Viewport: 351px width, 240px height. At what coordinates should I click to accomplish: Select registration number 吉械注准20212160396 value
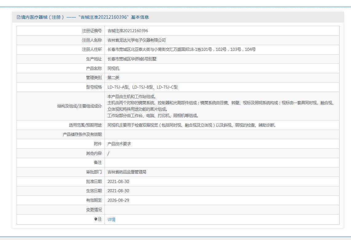pos(128,31)
